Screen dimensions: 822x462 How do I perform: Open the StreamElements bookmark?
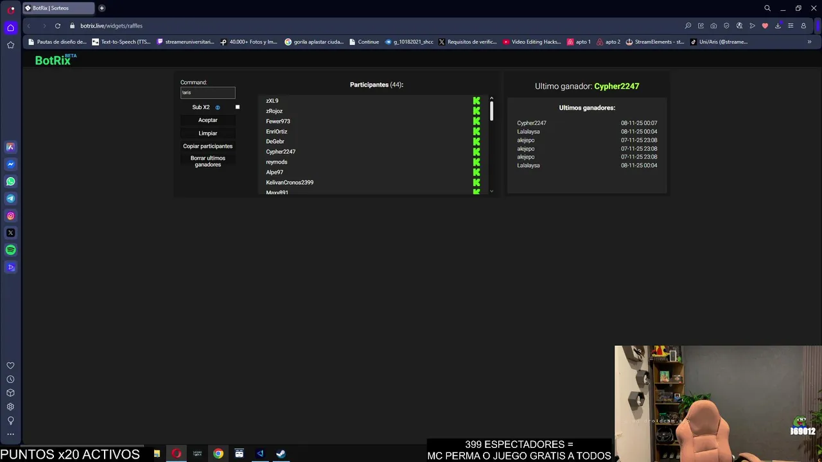tap(654, 42)
